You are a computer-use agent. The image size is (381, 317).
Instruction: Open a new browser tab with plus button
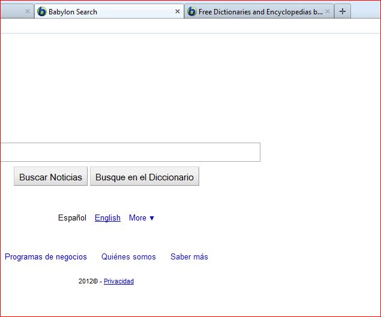tap(343, 11)
